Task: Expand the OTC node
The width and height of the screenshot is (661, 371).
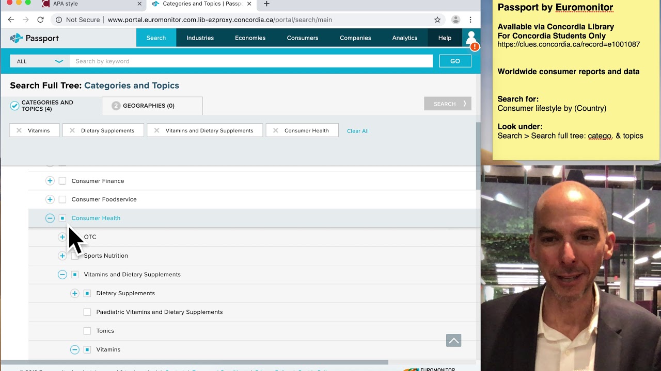Action: [x=62, y=237]
